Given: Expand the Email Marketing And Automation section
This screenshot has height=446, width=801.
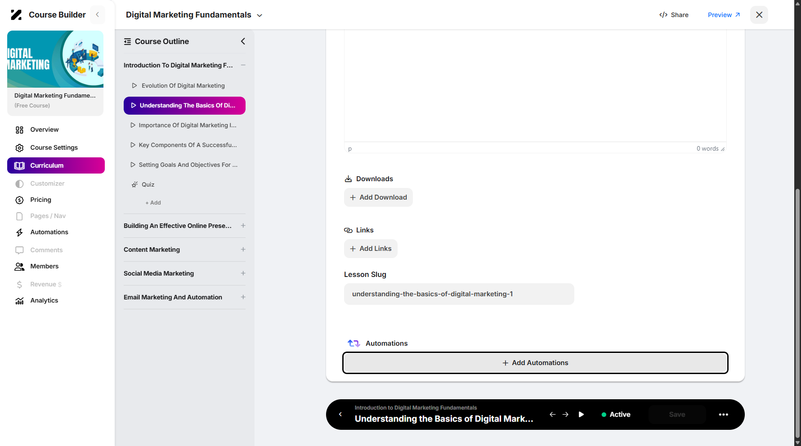Looking at the screenshot, I should 243,297.
